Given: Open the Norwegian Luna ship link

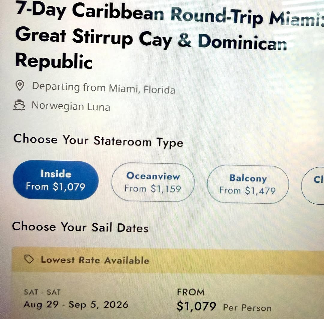Looking at the screenshot, I should tap(71, 106).
